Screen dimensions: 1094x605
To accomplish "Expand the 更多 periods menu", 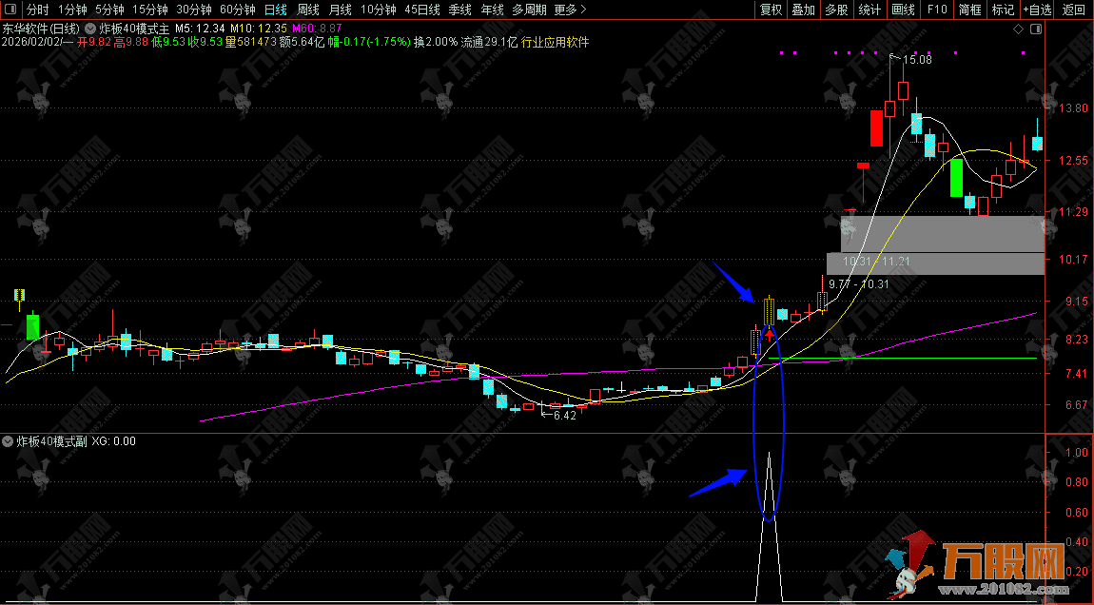I will tap(569, 10).
